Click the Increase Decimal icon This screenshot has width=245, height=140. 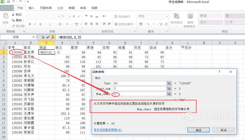pyautogui.click(x=161, y=24)
